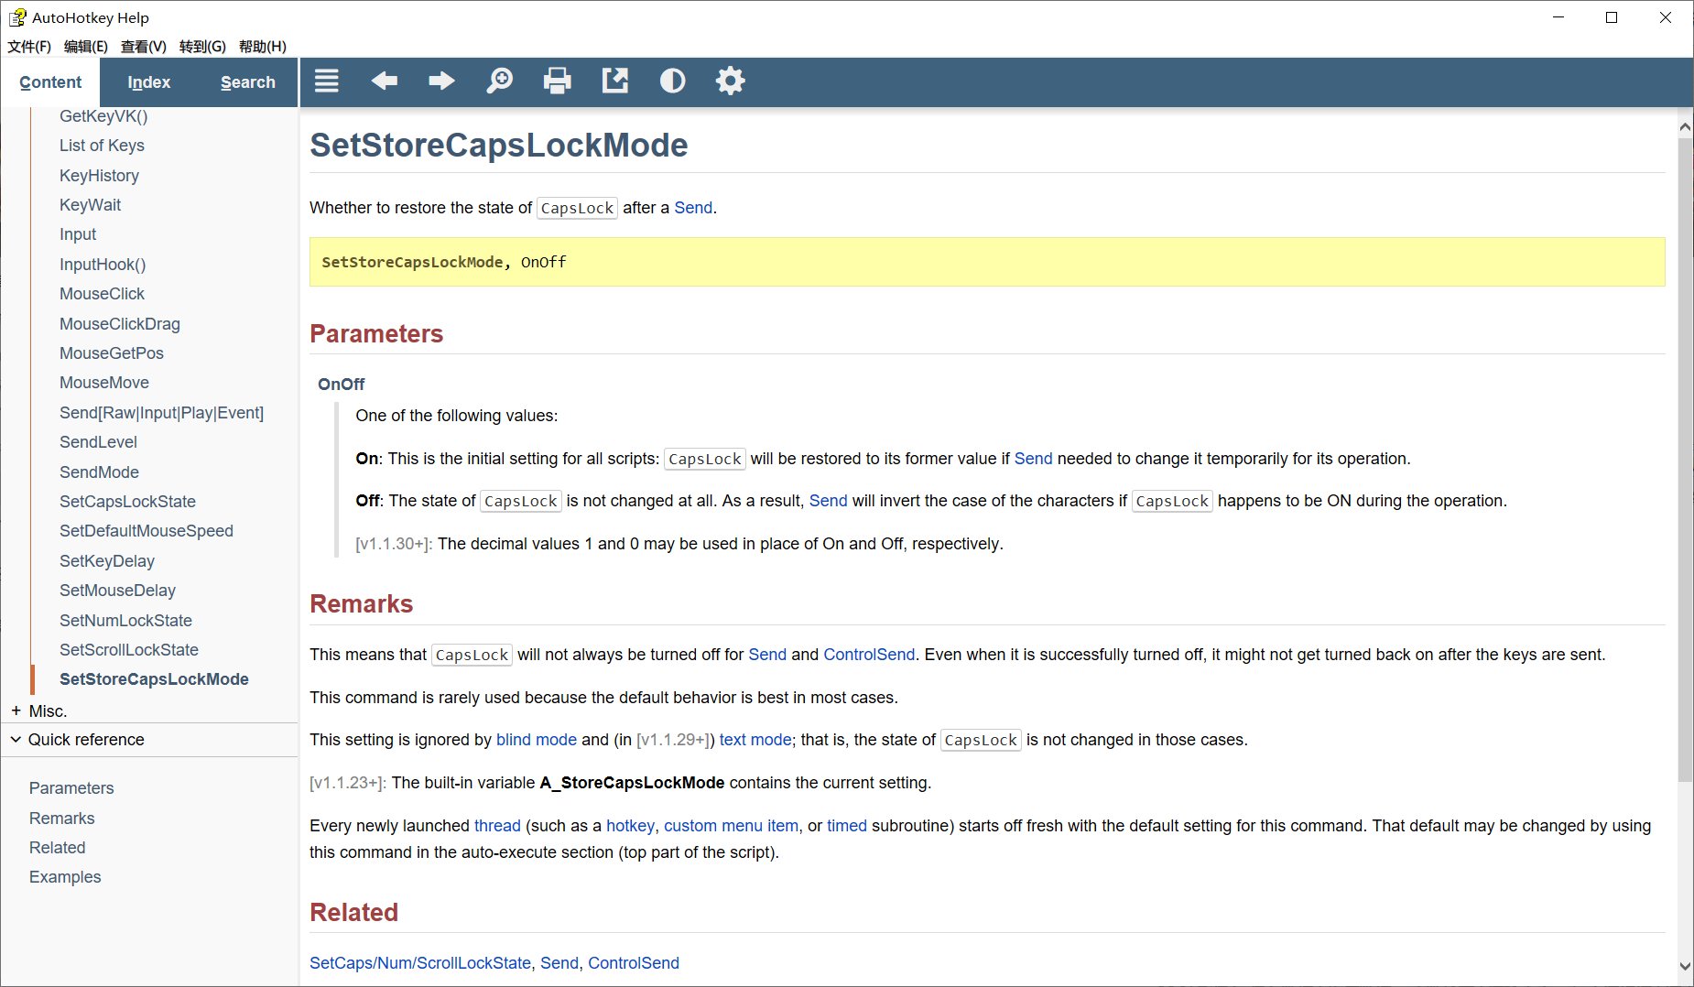
Task: Follow the thread link
Action: tap(497, 826)
